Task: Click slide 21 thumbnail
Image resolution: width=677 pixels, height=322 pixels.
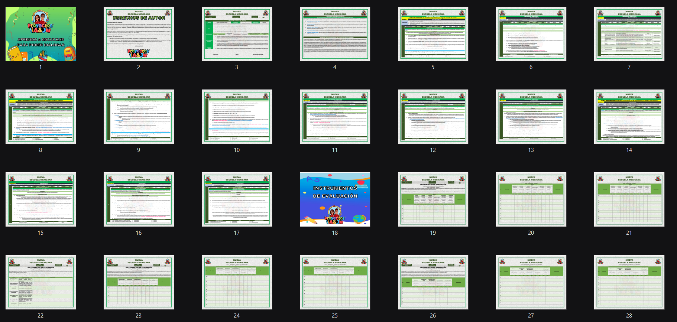Action: (629, 199)
